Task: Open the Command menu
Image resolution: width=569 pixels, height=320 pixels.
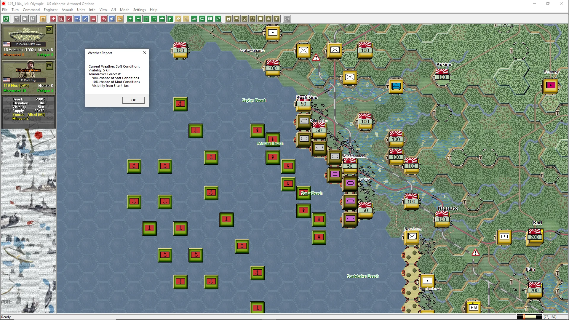Action: (31, 10)
